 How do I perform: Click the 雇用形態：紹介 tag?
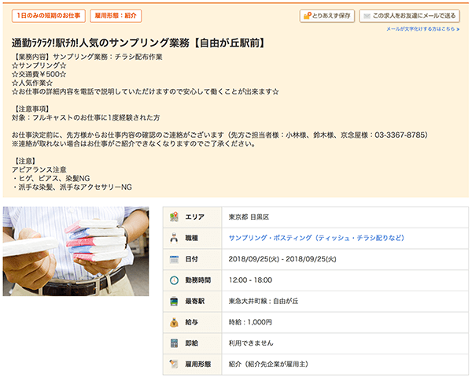116,16
